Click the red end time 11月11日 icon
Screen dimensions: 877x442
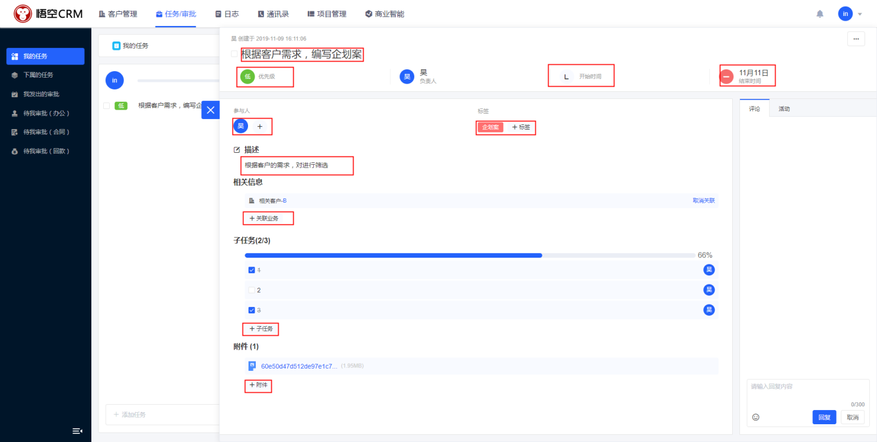click(727, 76)
